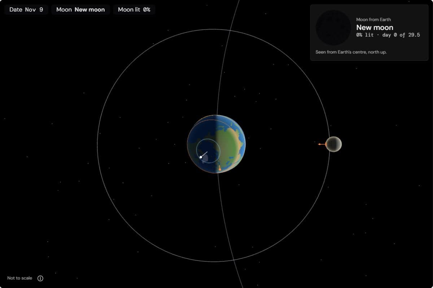Click the "0% lit · day 0 of 29.5" text
433x288 pixels.
388,35
